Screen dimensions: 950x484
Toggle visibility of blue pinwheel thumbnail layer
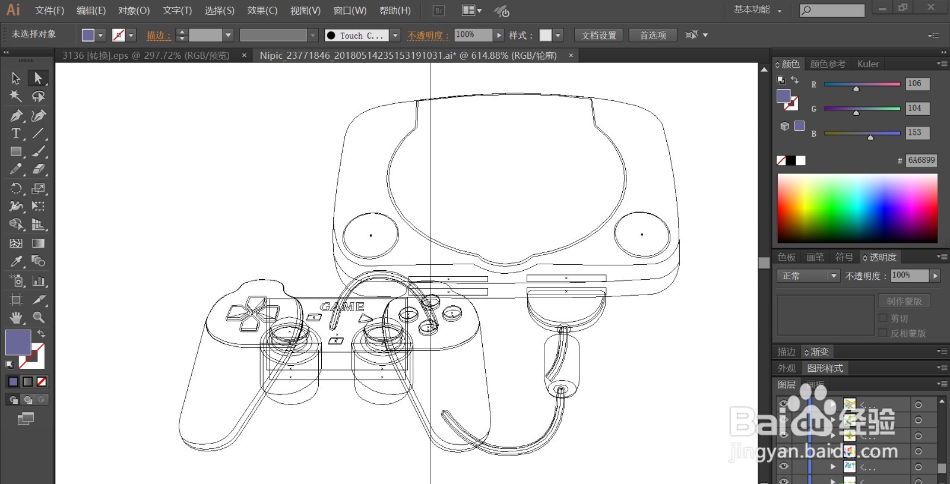pyautogui.click(x=784, y=467)
